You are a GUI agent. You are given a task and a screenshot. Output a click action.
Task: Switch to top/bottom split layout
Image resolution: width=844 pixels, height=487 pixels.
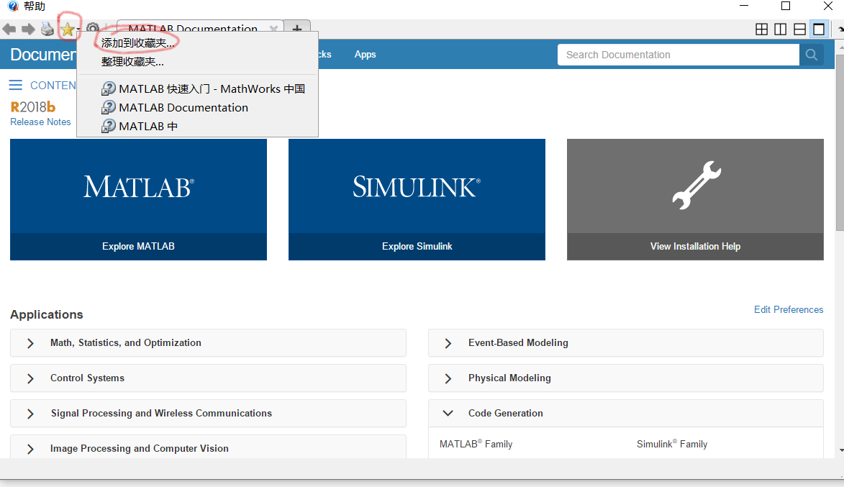coord(800,29)
